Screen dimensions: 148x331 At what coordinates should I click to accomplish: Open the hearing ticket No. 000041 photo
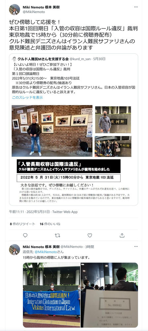(x=109, y=295)
